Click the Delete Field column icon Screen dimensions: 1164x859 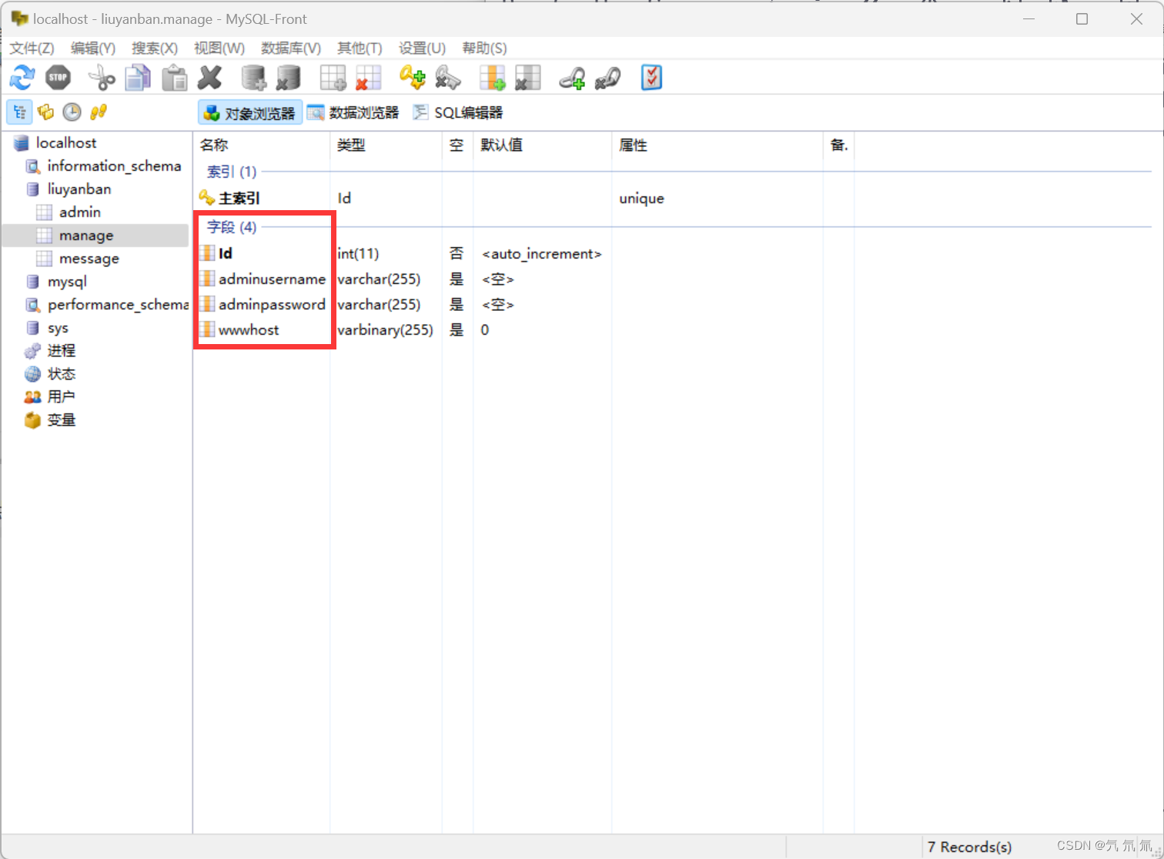[527, 77]
